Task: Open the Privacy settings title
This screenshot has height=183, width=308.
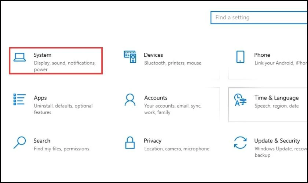Action: tap(153, 141)
